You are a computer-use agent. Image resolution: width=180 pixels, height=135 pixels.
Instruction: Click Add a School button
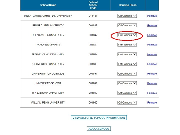coord(99,129)
